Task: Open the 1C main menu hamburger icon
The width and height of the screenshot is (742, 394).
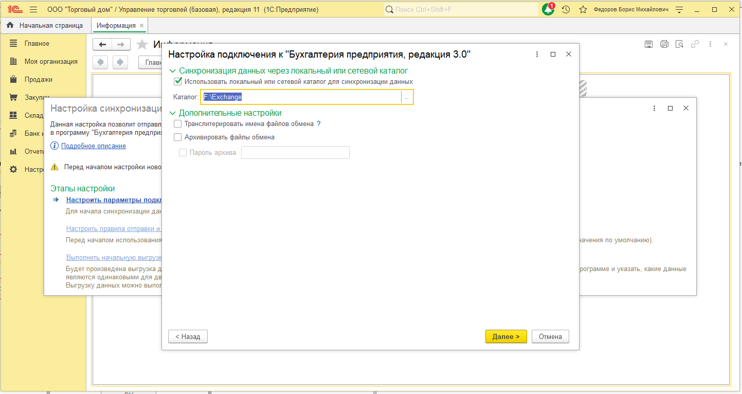Action: (x=33, y=9)
